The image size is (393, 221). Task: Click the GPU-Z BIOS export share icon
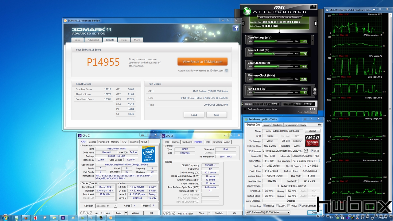(306, 151)
